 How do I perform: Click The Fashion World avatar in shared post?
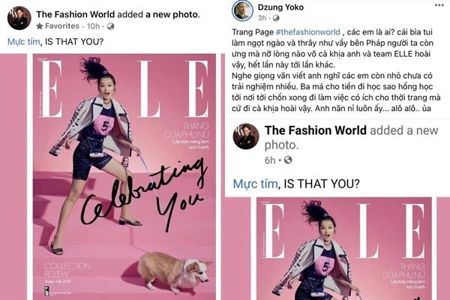click(x=246, y=136)
